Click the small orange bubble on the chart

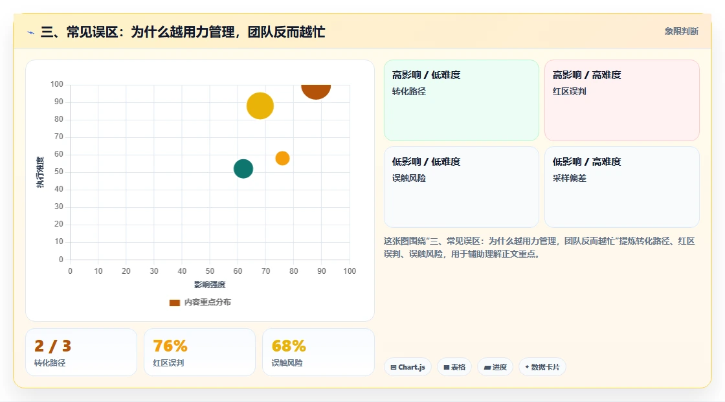(282, 158)
